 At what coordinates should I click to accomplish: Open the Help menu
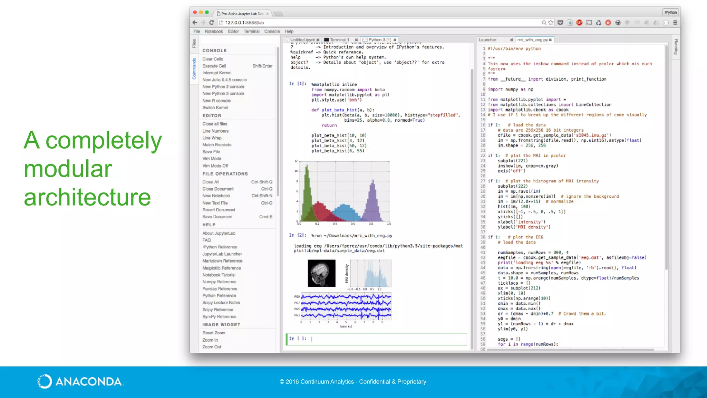289,31
